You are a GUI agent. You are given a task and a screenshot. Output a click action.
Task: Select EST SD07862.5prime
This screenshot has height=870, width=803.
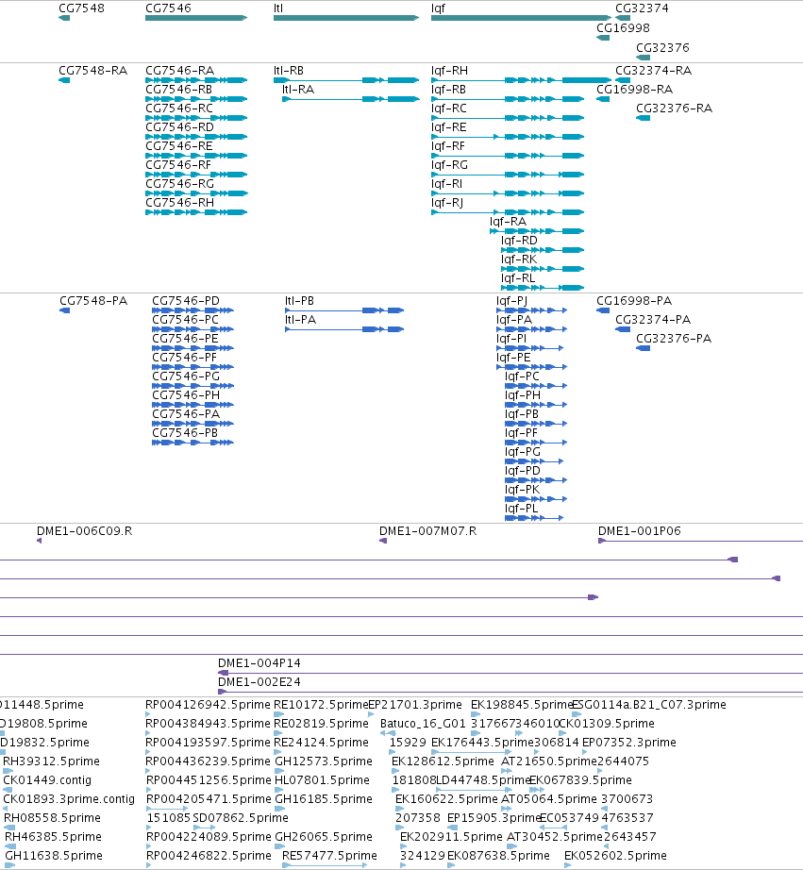point(241,818)
